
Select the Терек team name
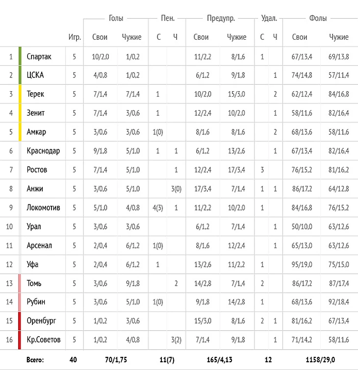[x=35, y=94]
